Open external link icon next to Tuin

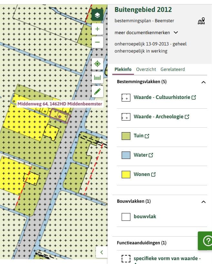coord(147,136)
